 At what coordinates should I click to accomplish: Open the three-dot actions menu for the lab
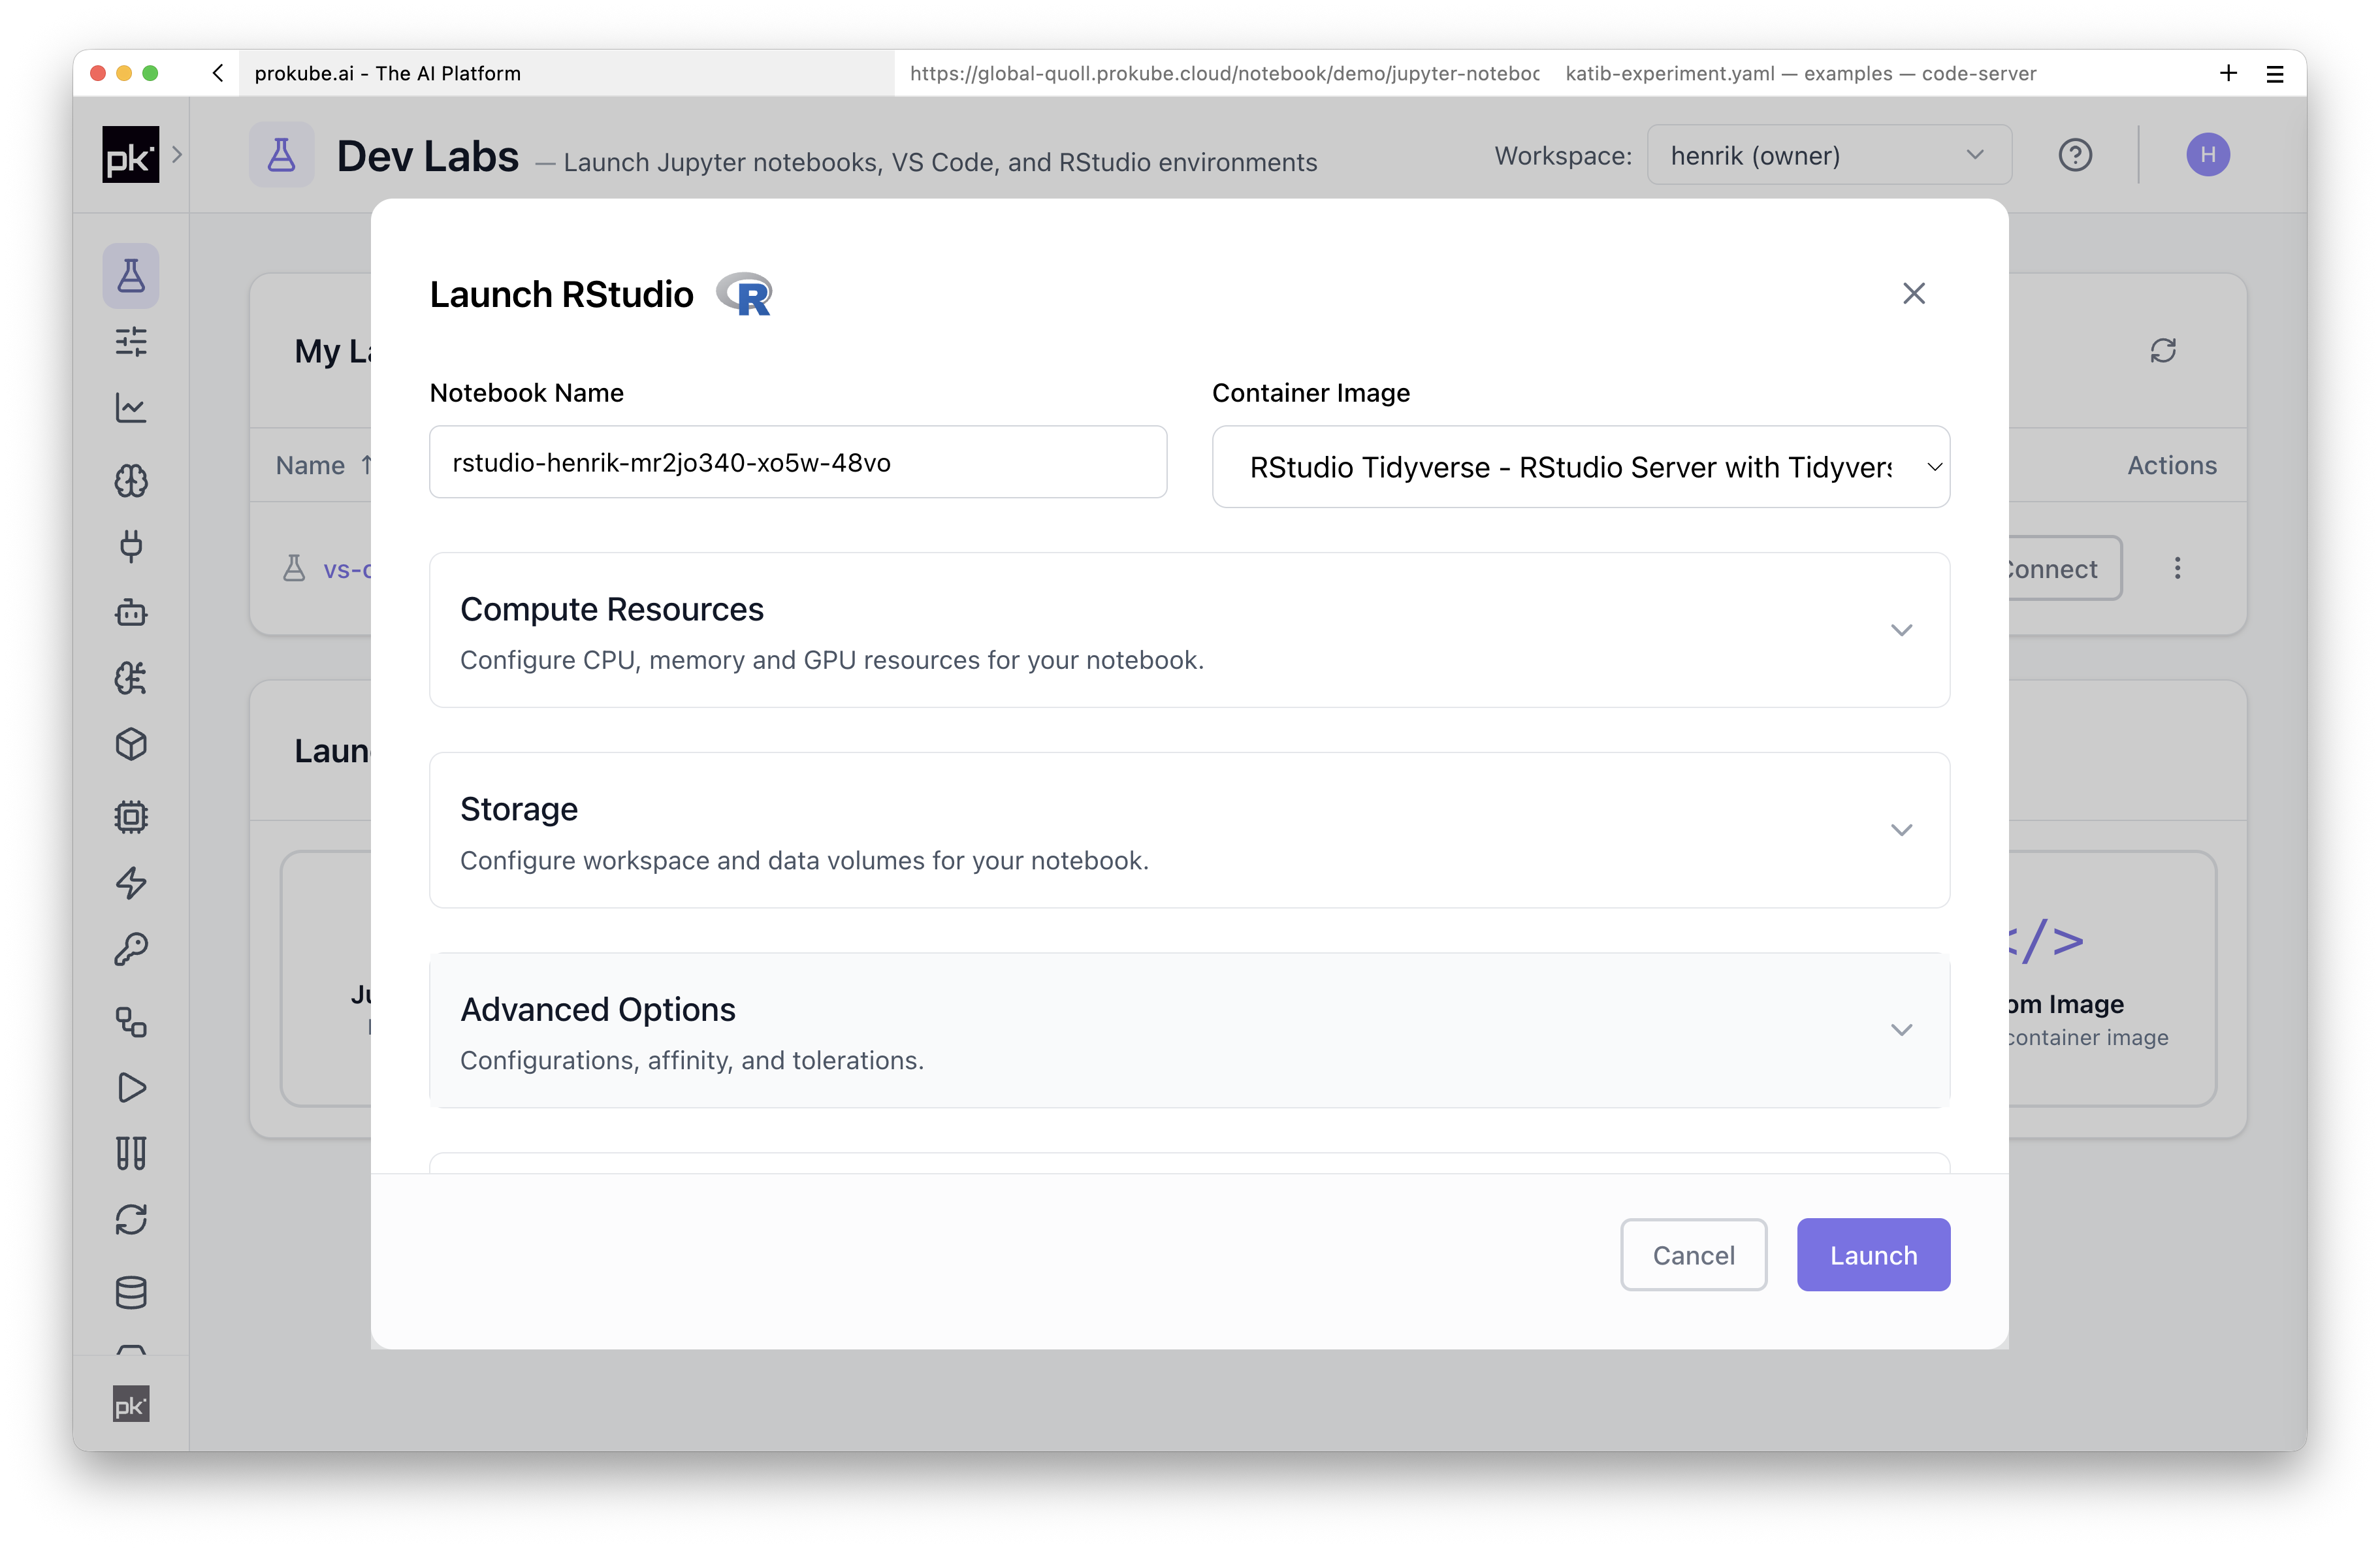pos(2177,568)
